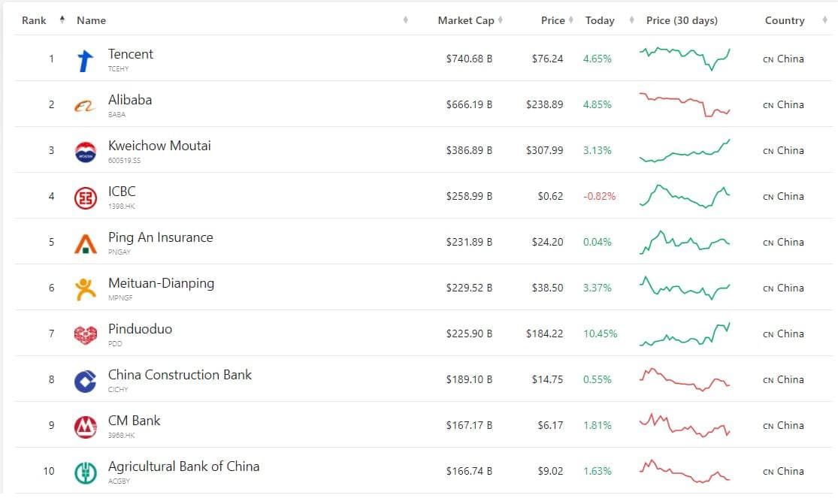
Task: Click the TCEHY ticker symbol
Action: pyautogui.click(x=118, y=69)
